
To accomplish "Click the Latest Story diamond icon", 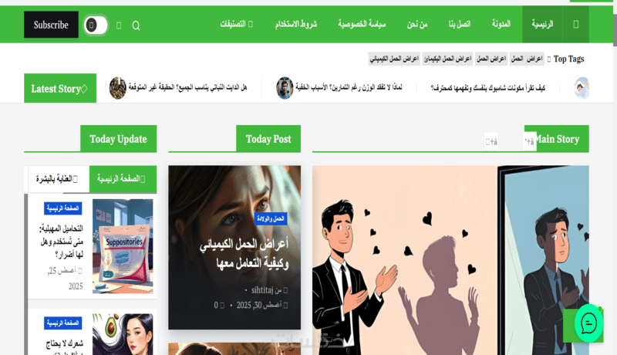I will click(x=84, y=89).
